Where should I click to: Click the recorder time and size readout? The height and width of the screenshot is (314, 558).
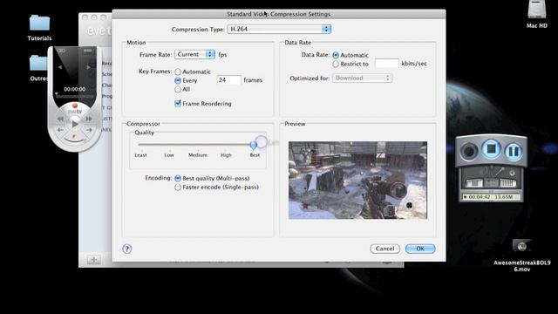491,197
